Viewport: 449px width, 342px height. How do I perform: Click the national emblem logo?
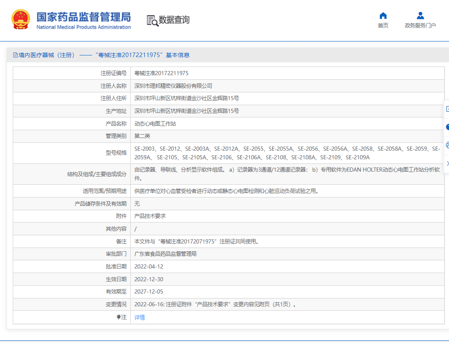(x=21, y=19)
